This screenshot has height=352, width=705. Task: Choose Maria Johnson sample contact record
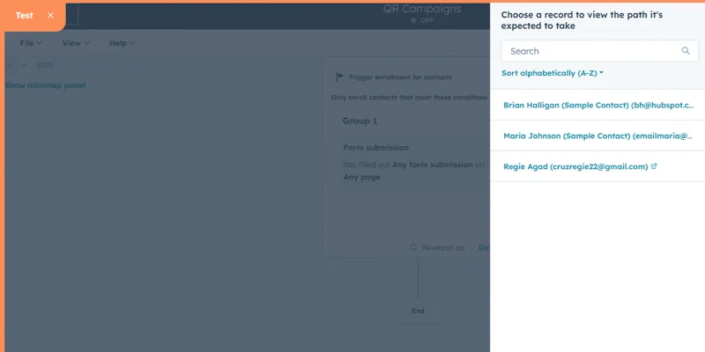597,136
